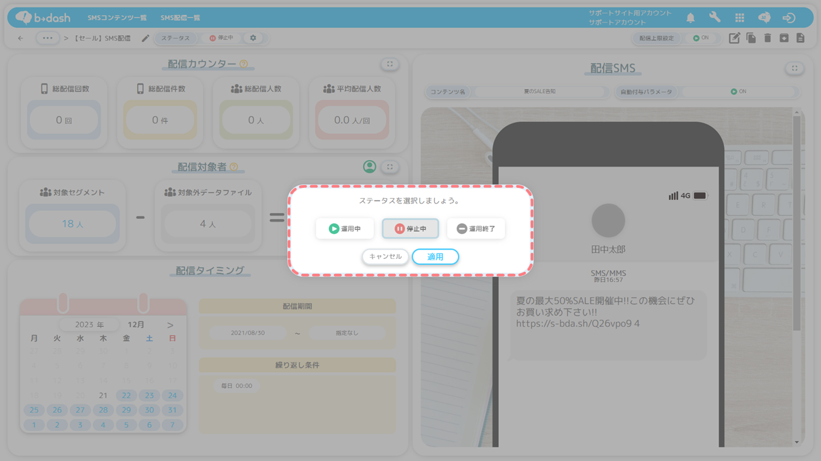Click the 田中太郎 contact name
The height and width of the screenshot is (461, 821).
point(608,249)
